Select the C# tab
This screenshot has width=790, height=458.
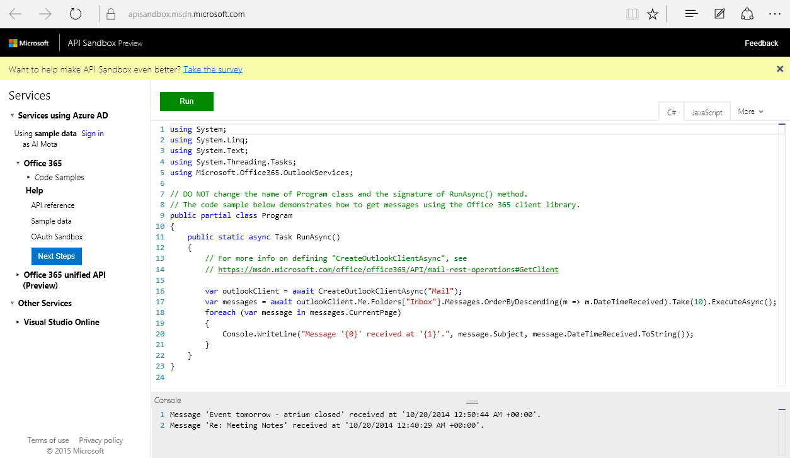pos(672,112)
